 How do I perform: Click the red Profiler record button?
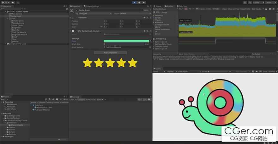186,9
